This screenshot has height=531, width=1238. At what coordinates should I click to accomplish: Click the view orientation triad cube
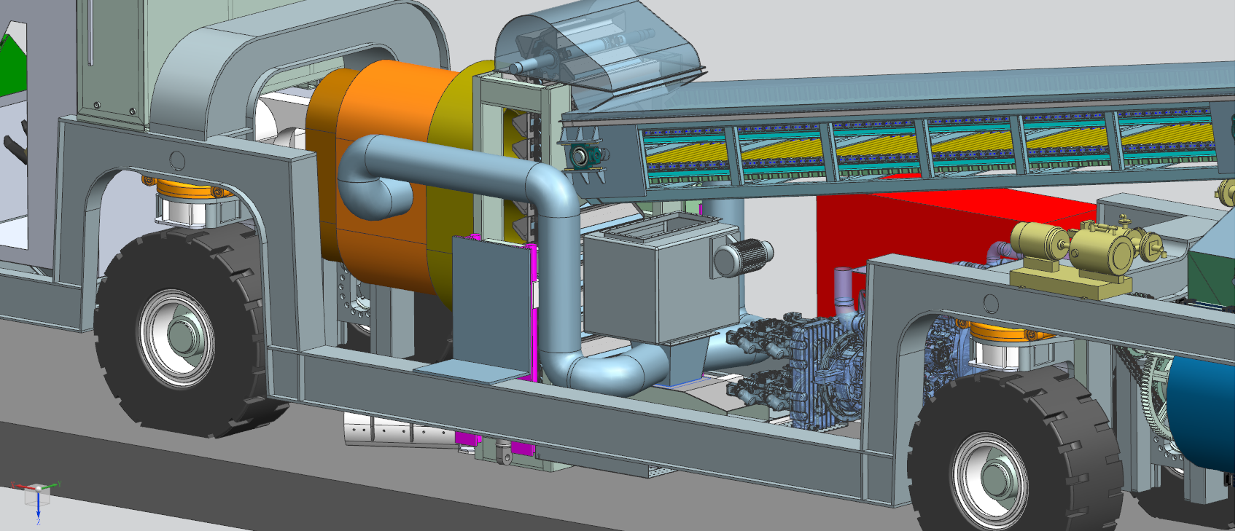click(37, 495)
